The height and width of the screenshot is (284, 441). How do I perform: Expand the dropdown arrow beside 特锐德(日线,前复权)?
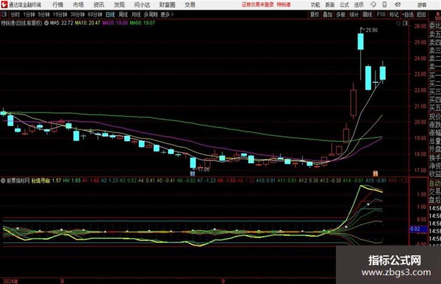tap(46, 23)
